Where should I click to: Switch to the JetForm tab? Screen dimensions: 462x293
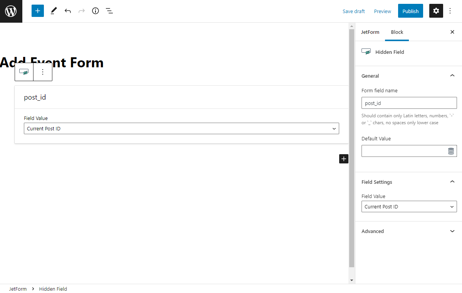pyautogui.click(x=370, y=32)
